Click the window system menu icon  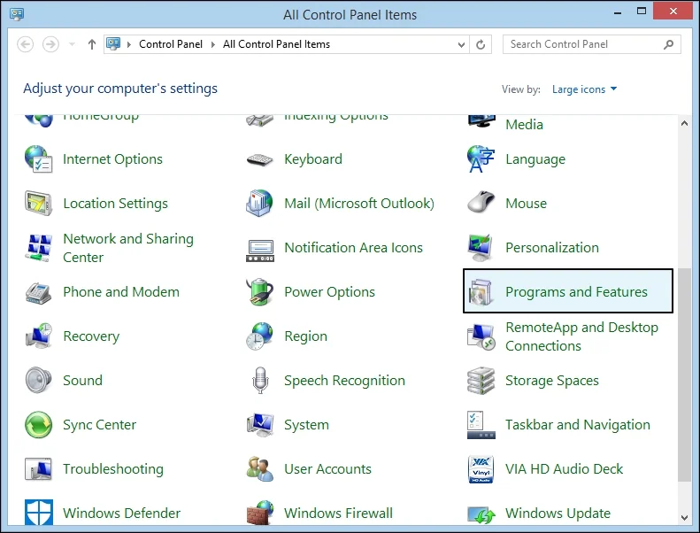tap(17, 14)
